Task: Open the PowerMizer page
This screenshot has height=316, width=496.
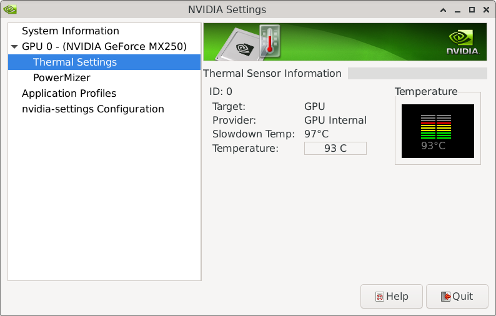Action: point(62,78)
